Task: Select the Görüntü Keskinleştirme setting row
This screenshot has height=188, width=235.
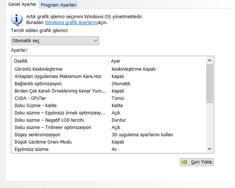Action: 38,69
